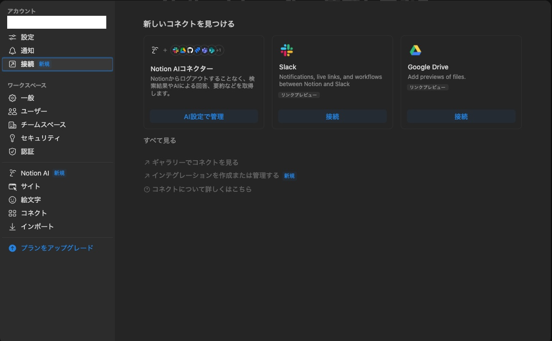Open ギャラリーでコネクトを見る link

pos(195,163)
